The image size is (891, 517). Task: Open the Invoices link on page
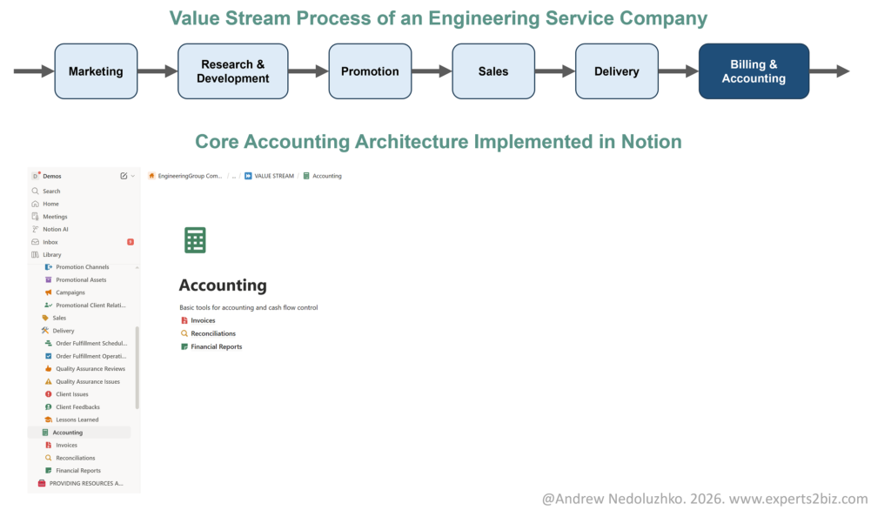pyautogui.click(x=203, y=320)
